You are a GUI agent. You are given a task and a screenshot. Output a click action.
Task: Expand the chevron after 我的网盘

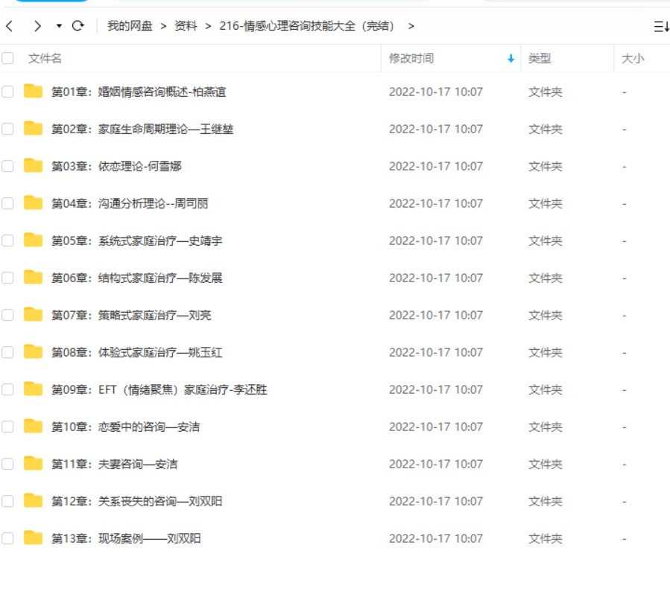pos(163,27)
